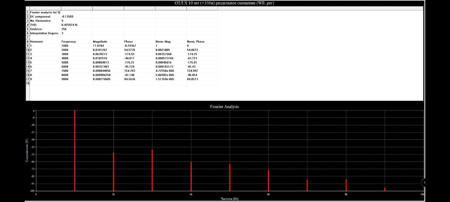This screenshot has height=202, width=450.
Task: Expand the side panel chevron arrow
Action: coord(424,182)
